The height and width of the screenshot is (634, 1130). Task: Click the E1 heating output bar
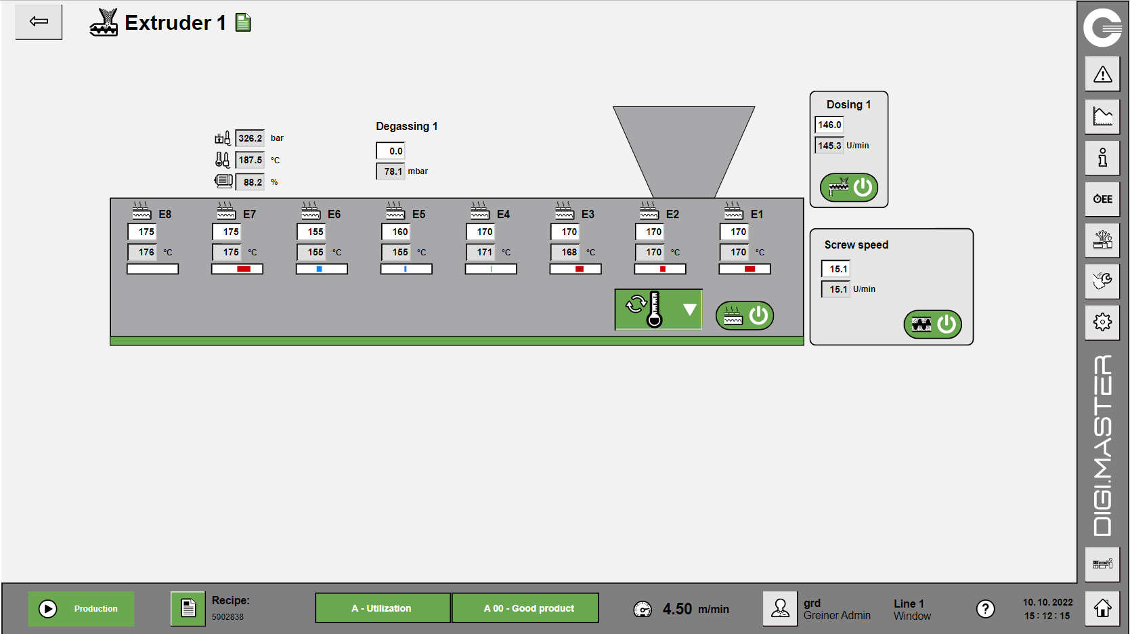pos(745,269)
